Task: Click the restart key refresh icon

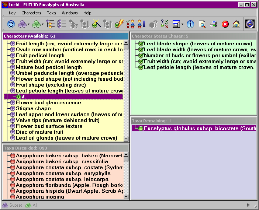Action: [x=11, y=24]
